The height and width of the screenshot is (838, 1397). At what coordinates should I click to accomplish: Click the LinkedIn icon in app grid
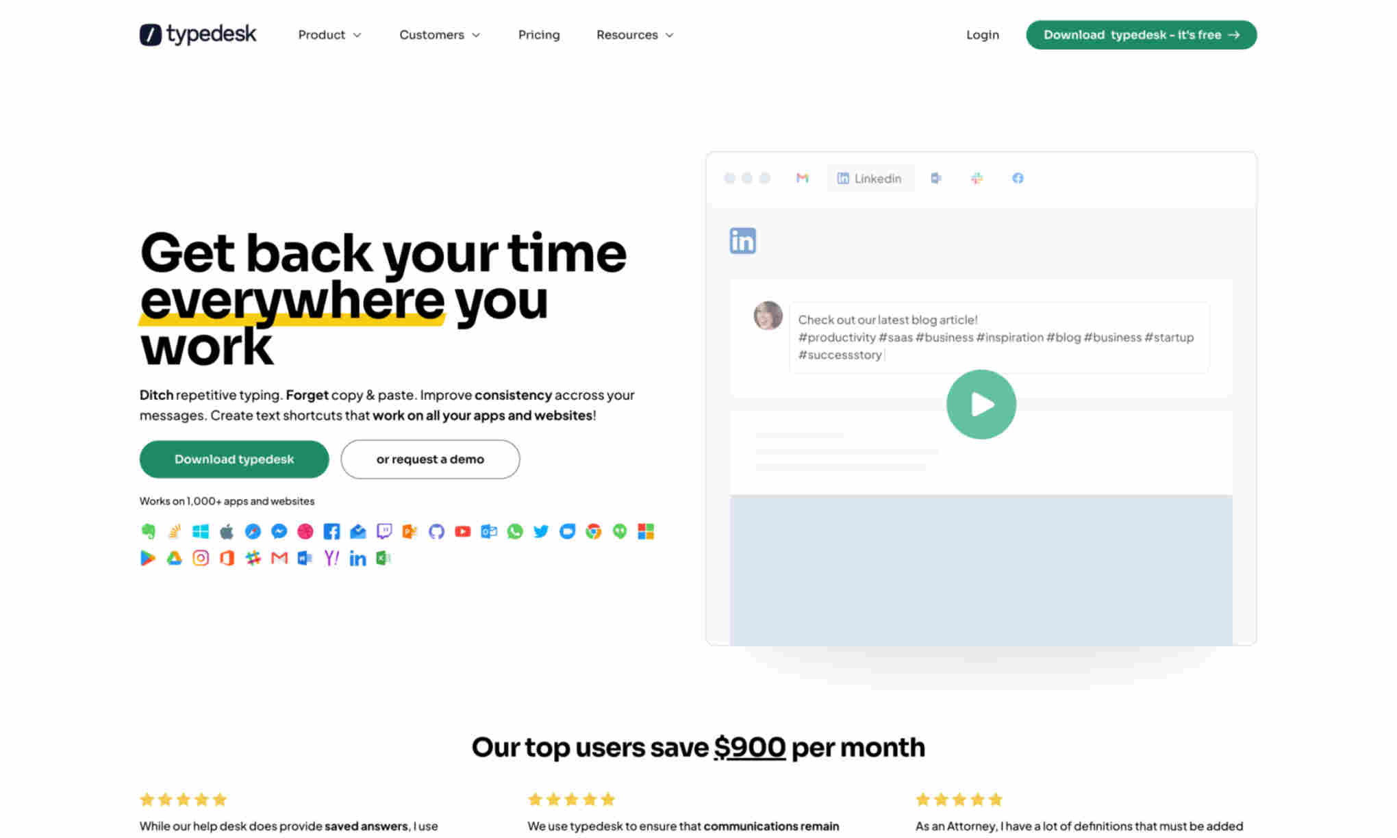356,558
